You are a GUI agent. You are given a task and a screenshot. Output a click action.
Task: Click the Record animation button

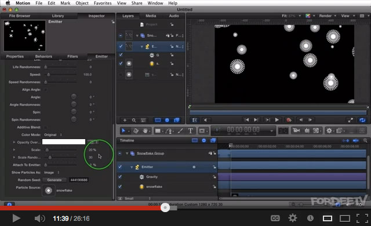coord(289,120)
